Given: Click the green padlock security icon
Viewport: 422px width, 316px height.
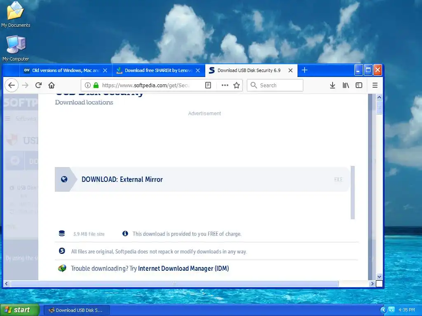Looking at the screenshot, I should [x=96, y=86].
